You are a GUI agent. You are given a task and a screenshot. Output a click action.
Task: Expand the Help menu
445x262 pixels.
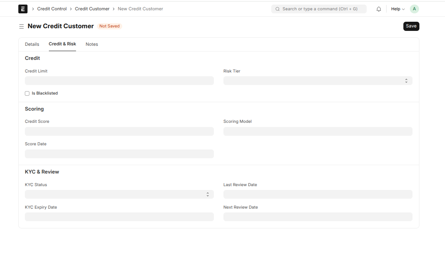pyautogui.click(x=398, y=9)
